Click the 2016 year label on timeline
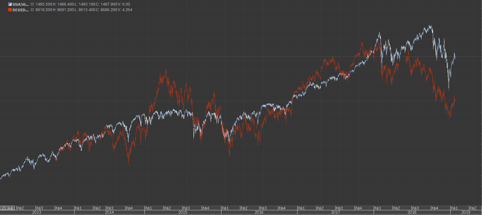482x215 pixels. point(259,213)
